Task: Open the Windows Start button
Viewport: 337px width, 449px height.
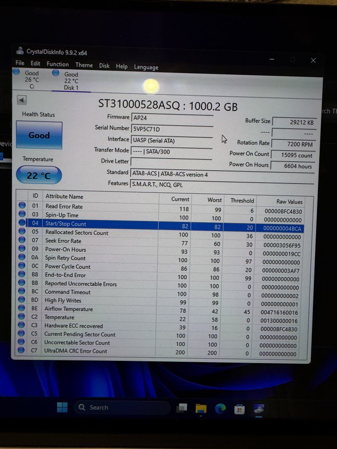Action: (x=62, y=407)
